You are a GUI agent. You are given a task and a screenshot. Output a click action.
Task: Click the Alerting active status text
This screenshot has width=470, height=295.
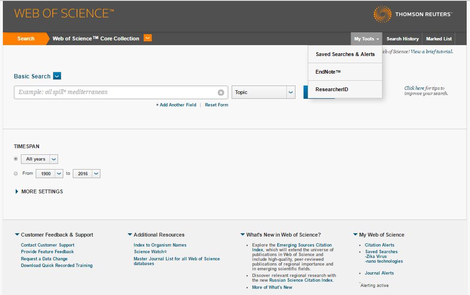[374, 285]
